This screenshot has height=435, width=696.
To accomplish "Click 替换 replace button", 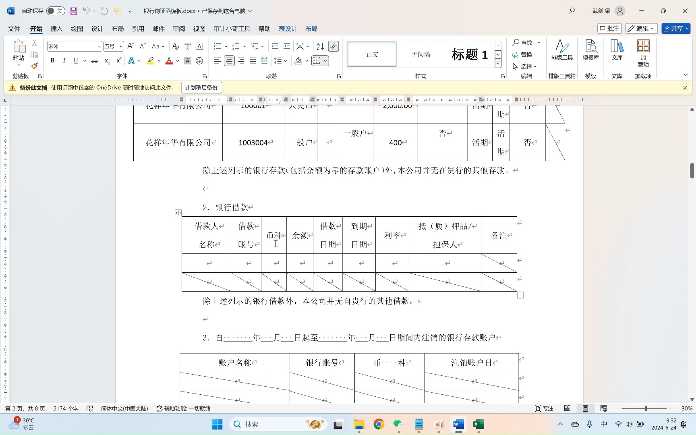I will [522, 54].
